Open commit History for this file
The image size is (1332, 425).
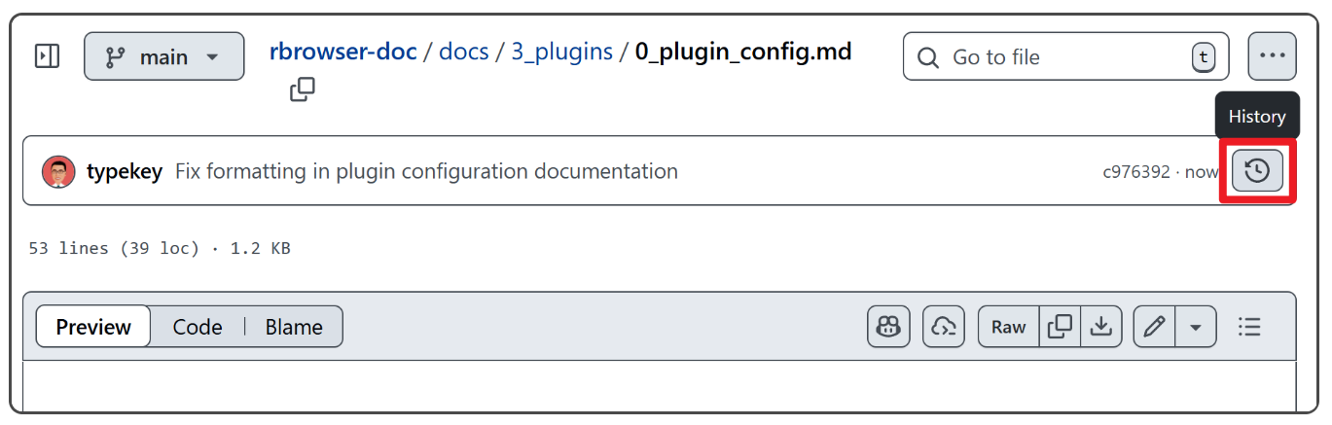pos(1257,172)
